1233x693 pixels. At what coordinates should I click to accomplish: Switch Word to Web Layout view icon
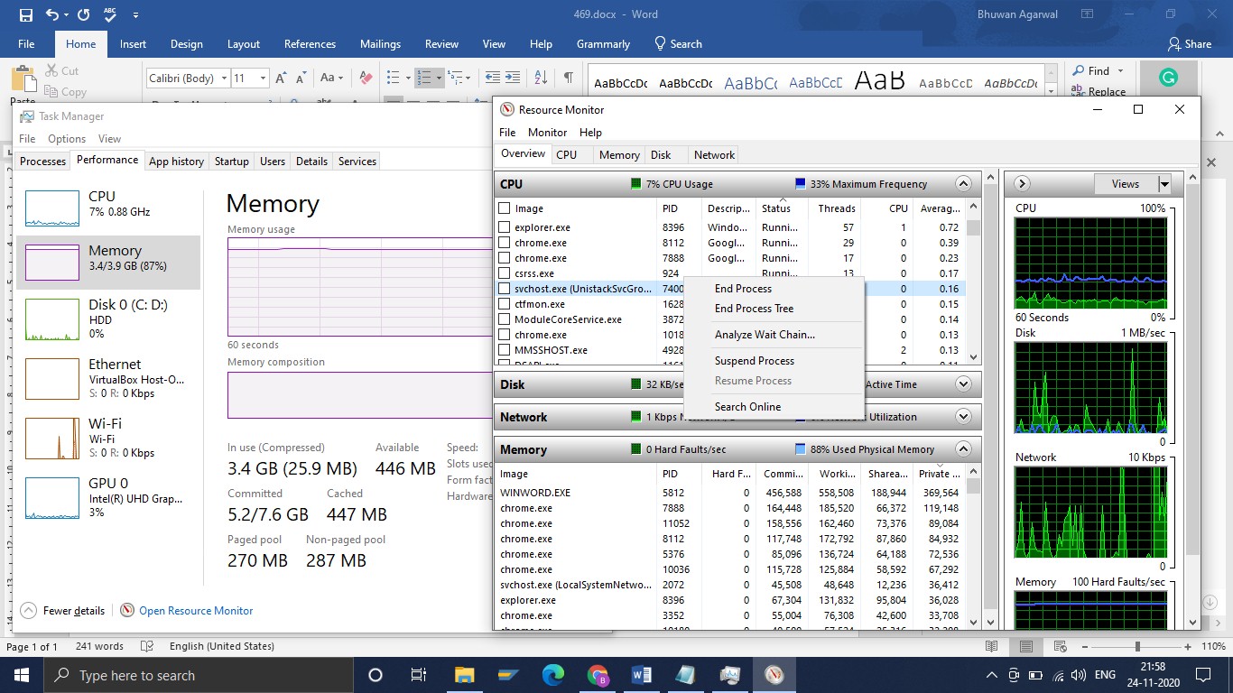pos(1060,646)
